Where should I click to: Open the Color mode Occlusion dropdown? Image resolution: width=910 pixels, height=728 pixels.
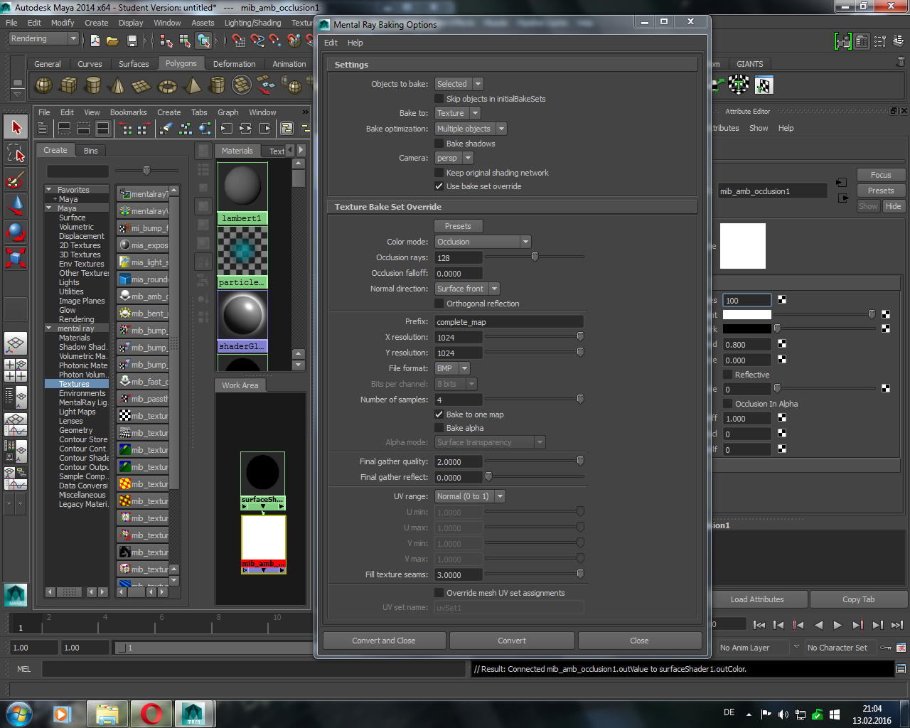click(483, 242)
